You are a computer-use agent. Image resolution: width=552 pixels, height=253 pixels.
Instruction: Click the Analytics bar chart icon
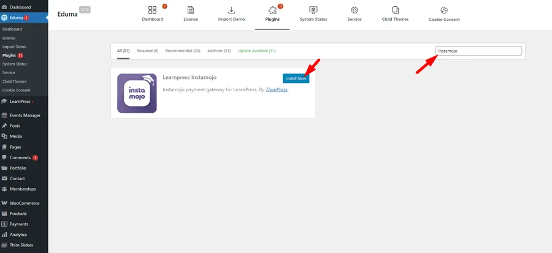[4, 235]
